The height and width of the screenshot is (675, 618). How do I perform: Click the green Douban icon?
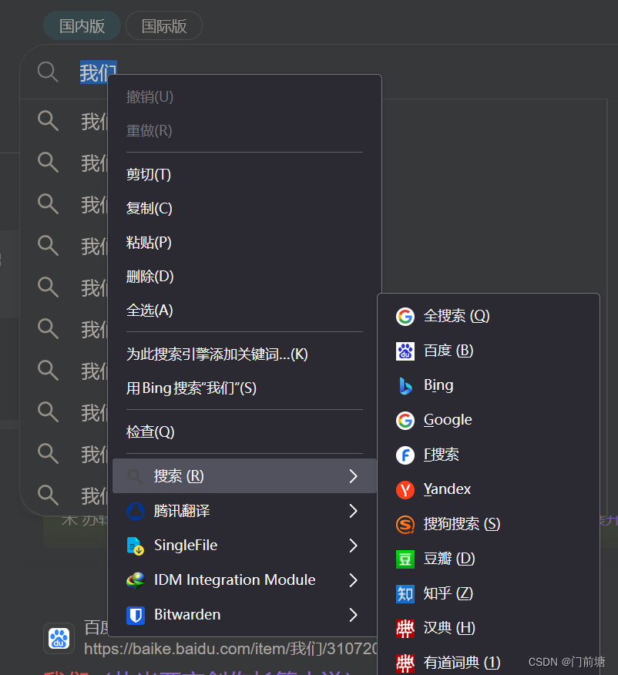405,559
